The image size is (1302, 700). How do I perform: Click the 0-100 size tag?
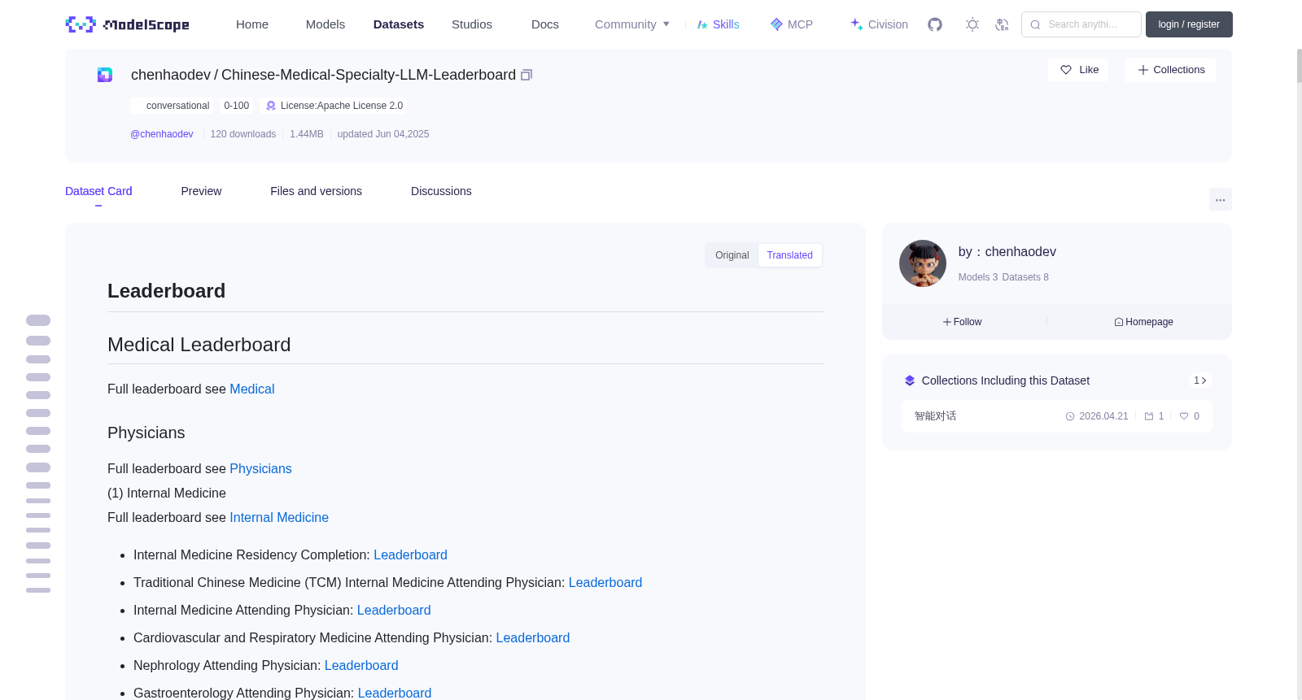(237, 106)
